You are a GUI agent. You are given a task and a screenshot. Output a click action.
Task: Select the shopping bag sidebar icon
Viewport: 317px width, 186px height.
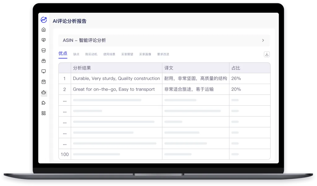[x=44, y=82]
